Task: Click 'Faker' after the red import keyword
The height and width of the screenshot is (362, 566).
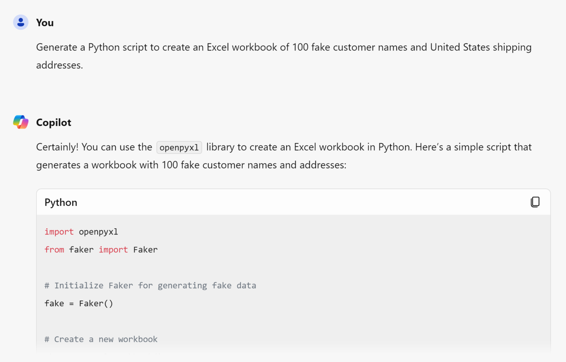Action: (145, 250)
